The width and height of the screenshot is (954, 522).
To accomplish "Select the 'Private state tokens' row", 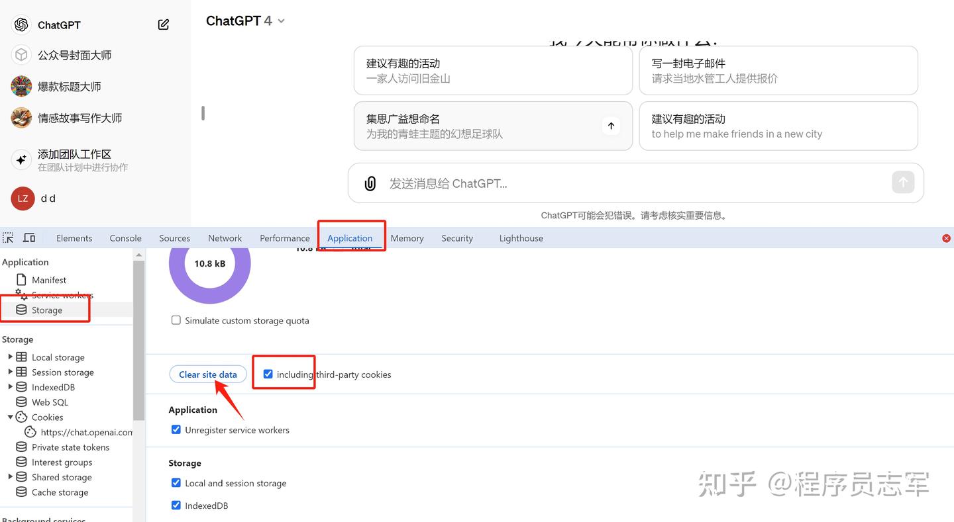I will 66,447.
